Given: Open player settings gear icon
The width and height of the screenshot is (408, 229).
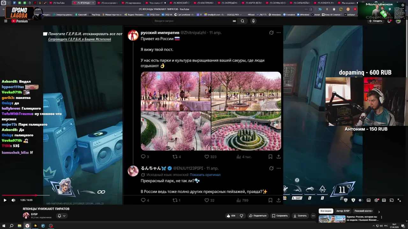Looking at the screenshot, I should pyautogui.click(x=376, y=200).
